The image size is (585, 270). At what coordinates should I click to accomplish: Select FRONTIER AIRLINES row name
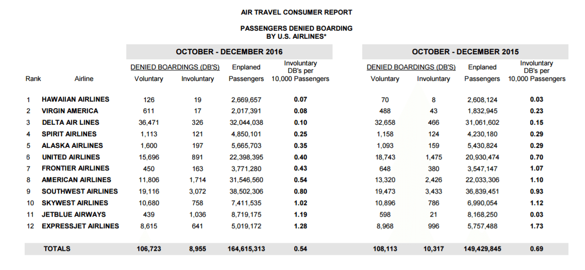[x=75, y=168]
